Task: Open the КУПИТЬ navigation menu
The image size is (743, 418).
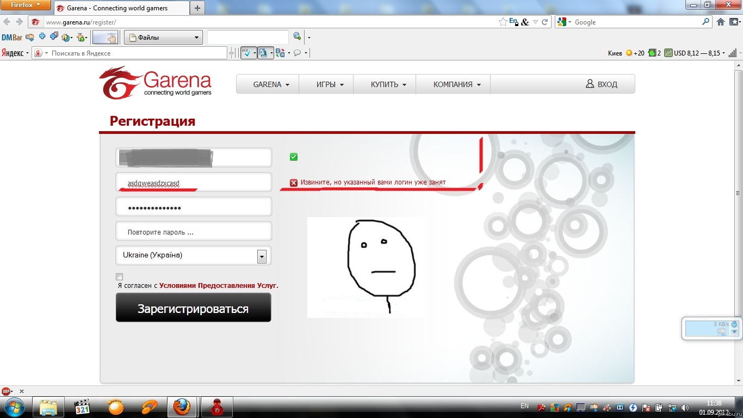Action: [x=389, y=84]
